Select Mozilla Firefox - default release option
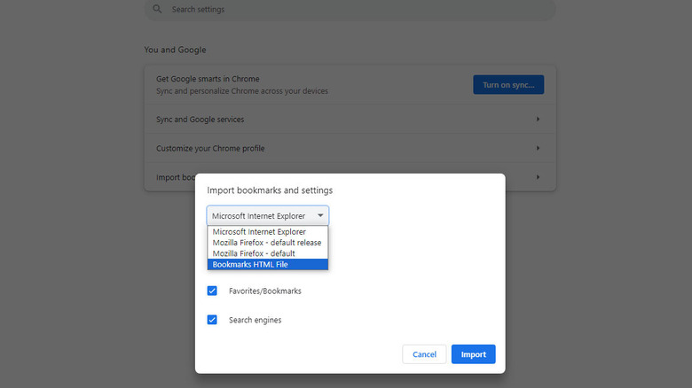Image resolution: width=692 pixels, height=388 pixels. coord(267,243)
